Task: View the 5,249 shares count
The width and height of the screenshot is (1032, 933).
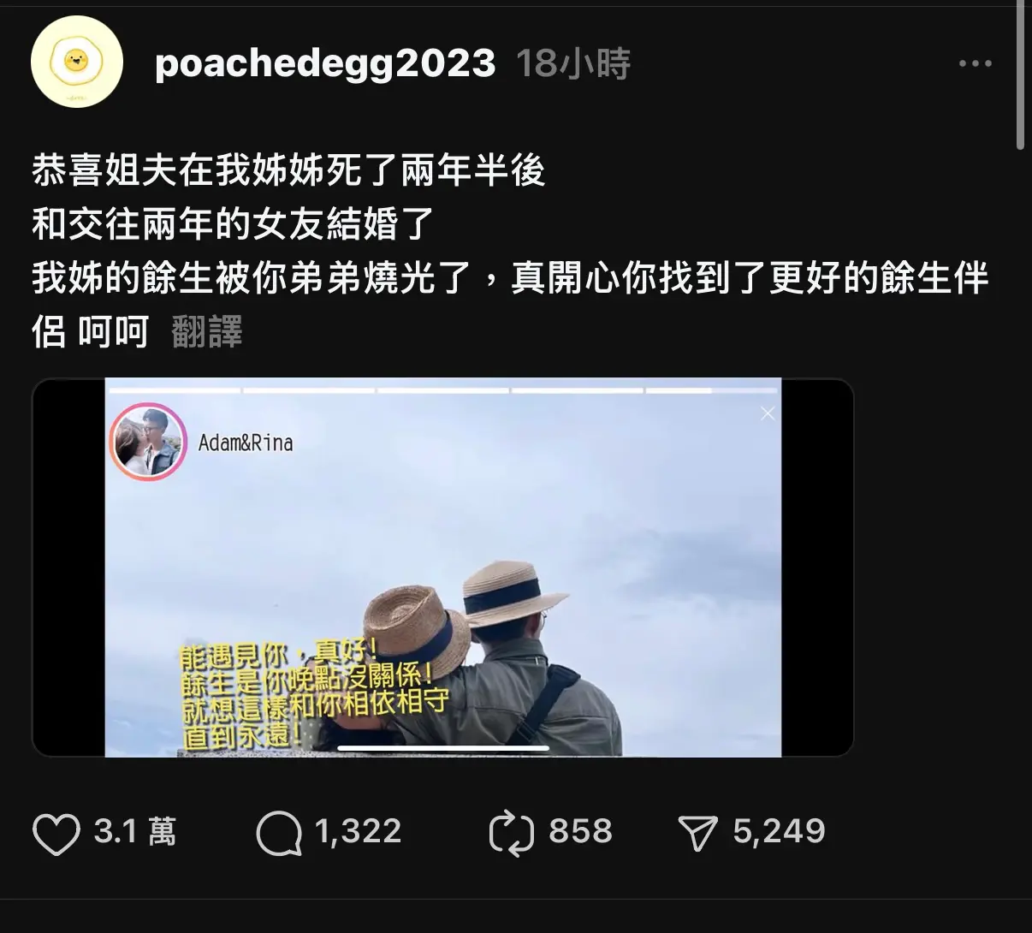Action: 779,831
